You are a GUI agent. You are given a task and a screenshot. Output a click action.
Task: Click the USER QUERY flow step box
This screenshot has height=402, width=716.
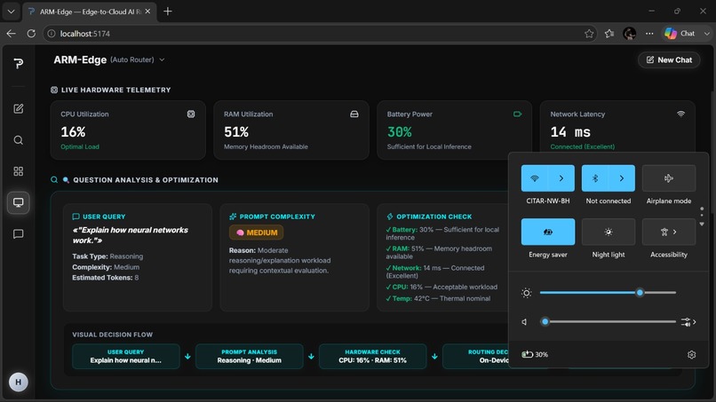[x=125, y=356]
